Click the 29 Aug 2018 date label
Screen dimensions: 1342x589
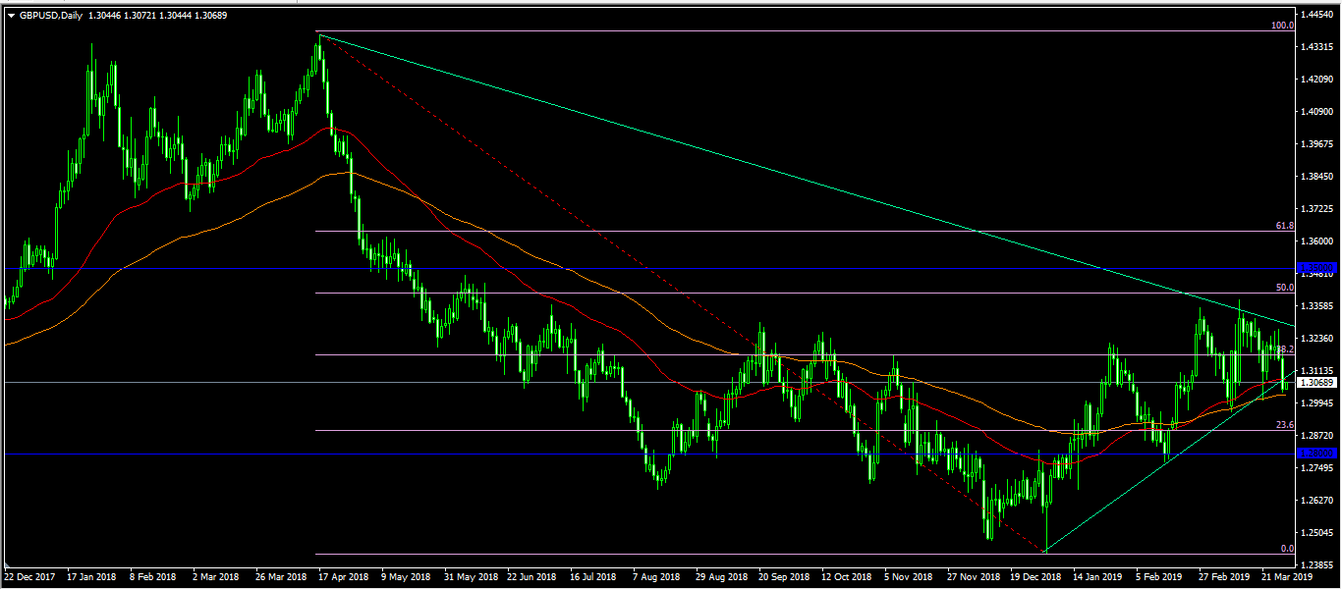719,577
